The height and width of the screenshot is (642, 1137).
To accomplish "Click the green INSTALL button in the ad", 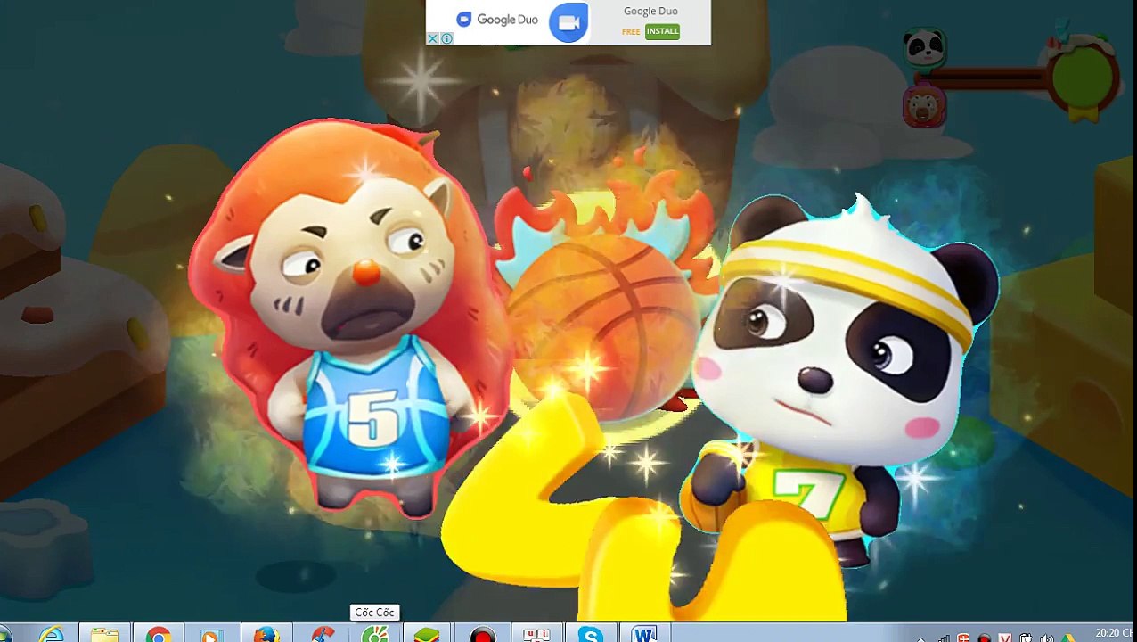I will coord(662,31).
